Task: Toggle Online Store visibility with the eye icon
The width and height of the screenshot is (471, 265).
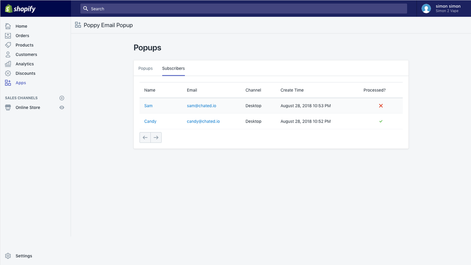Action: coord(62,107)
